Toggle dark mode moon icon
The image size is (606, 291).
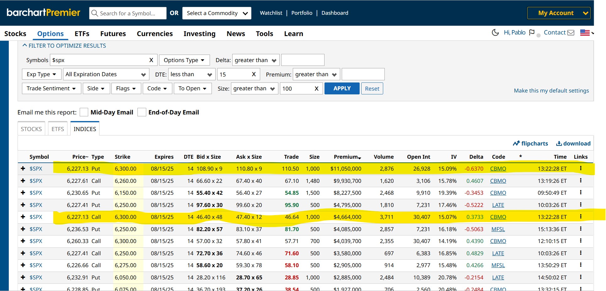[x=495, y=33]
